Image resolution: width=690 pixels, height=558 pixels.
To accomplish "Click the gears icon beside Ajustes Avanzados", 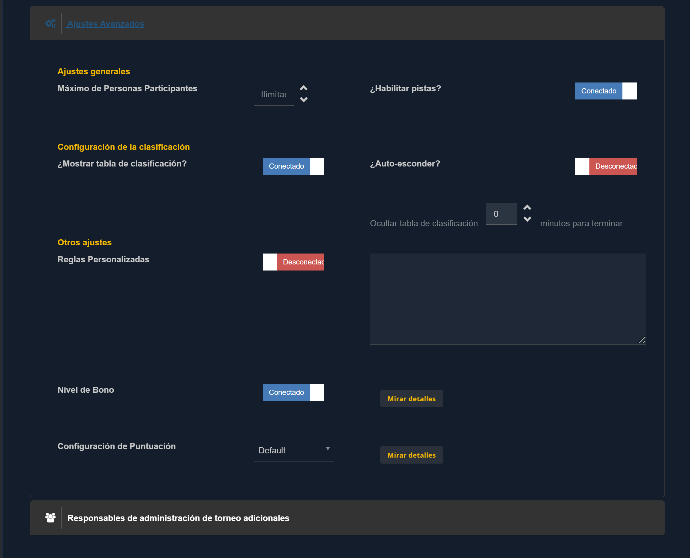I will 50,23.
